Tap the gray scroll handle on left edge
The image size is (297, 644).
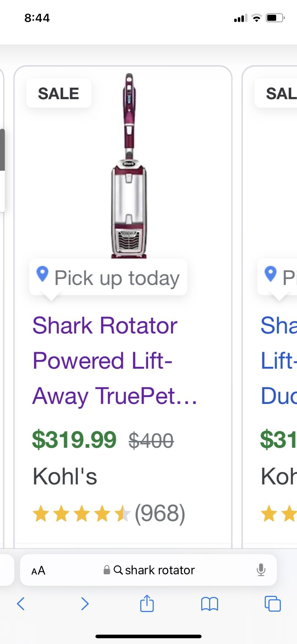(2, 149)
